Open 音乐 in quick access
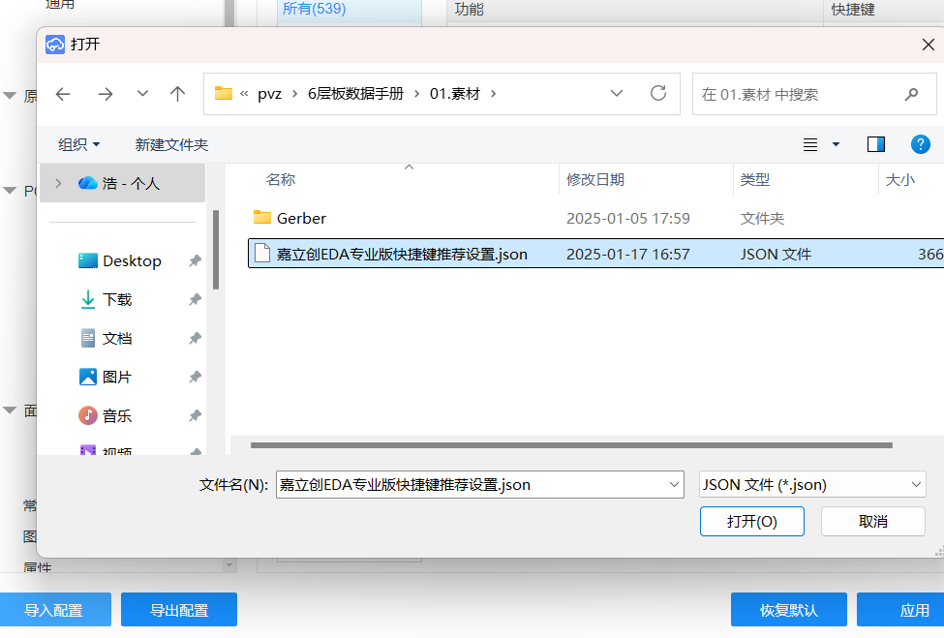 (106, 416)
